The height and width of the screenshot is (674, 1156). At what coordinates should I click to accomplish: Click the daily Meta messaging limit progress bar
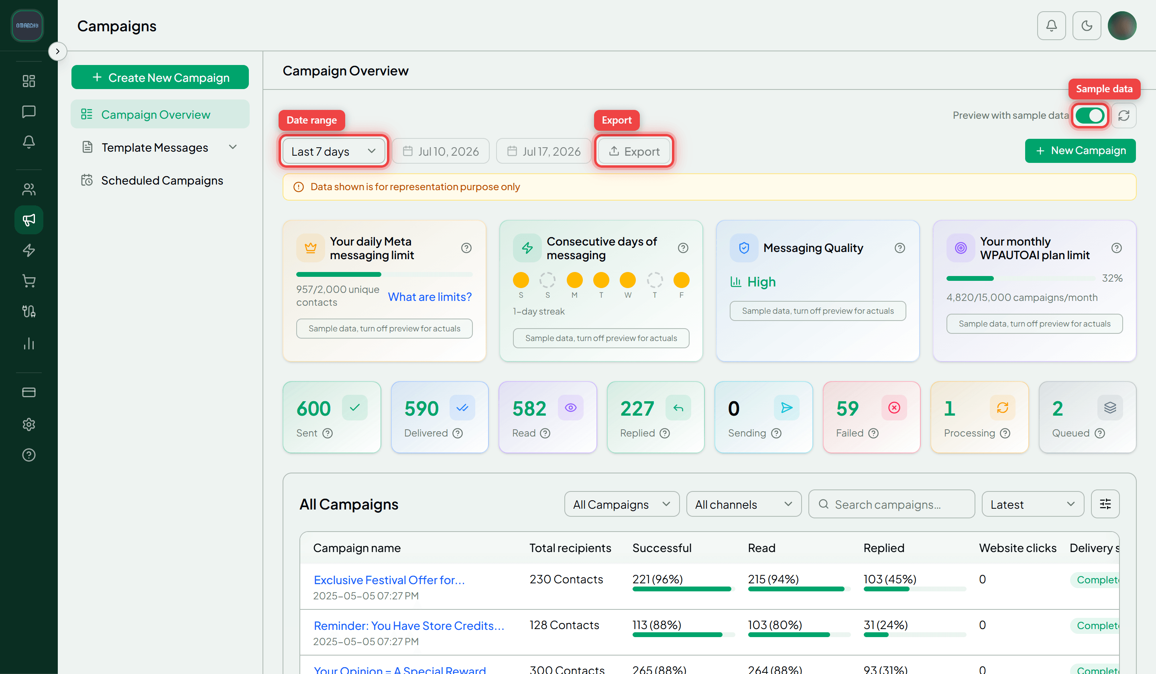pos(384,275)
